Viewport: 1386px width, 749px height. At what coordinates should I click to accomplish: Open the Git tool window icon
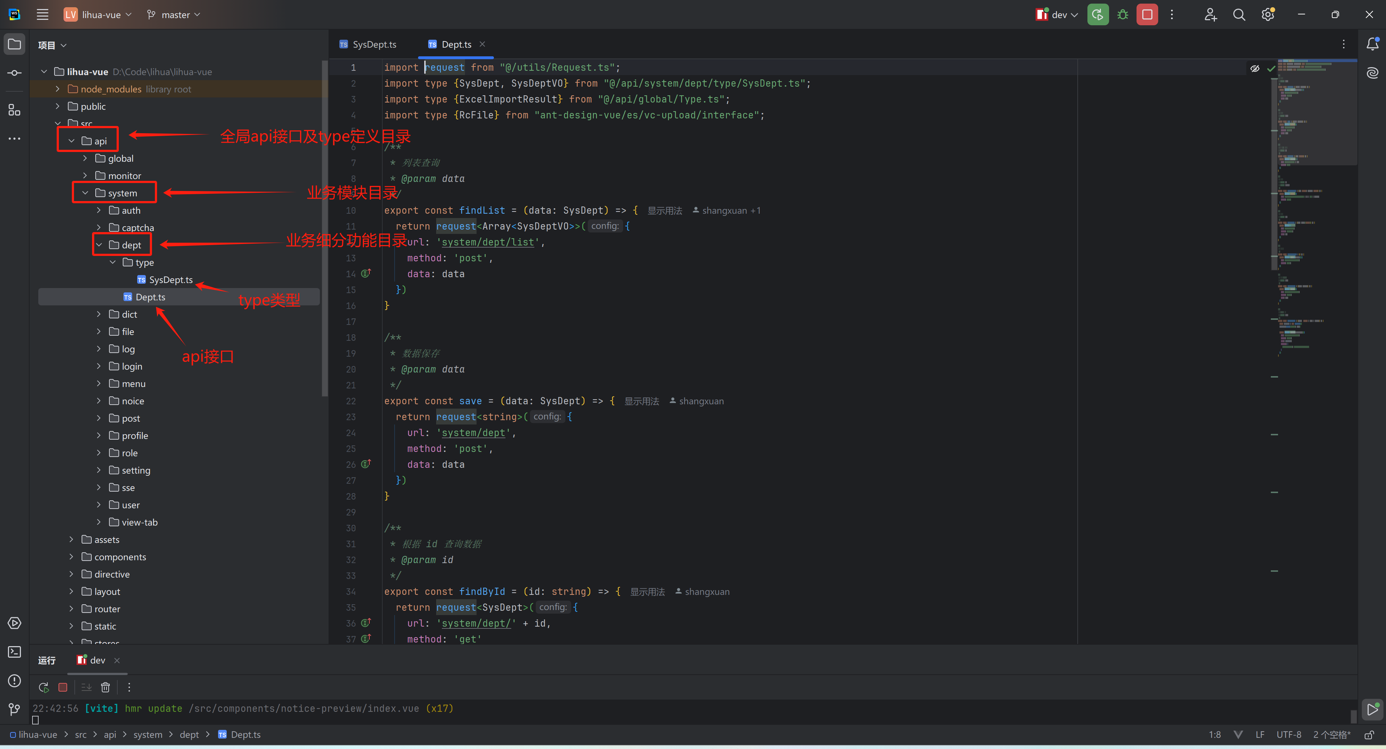click(x=14, y=709)
